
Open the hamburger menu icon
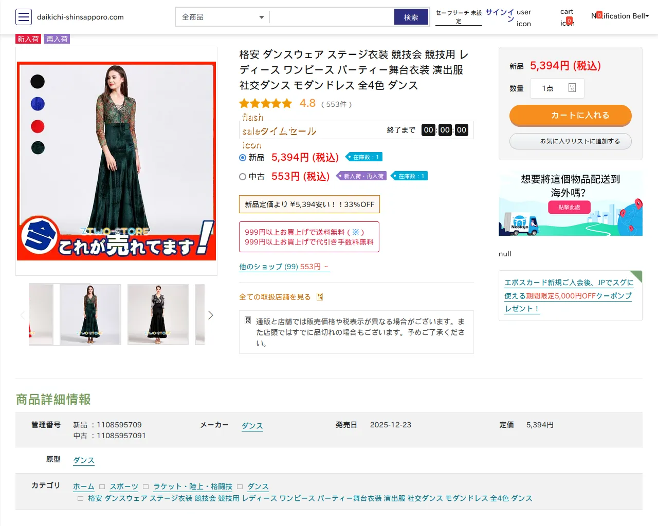tap(24, 17)
